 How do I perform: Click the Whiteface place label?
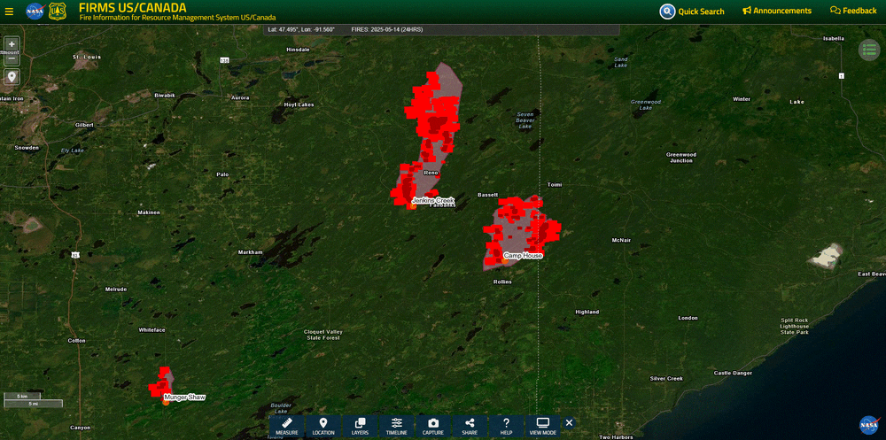coord(152,330)
